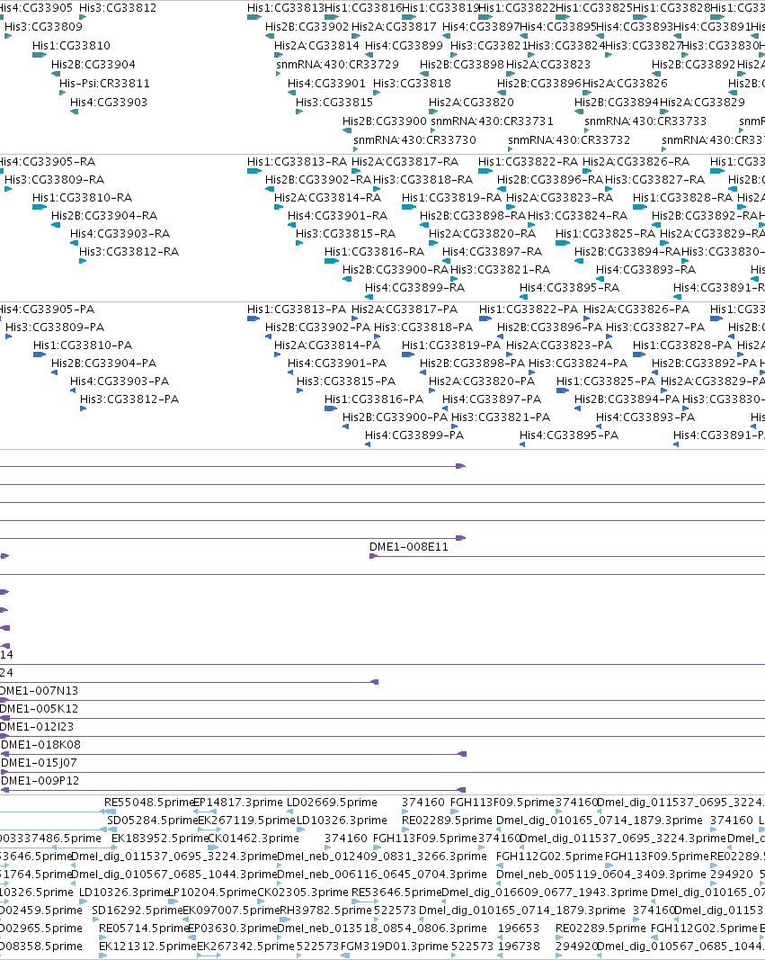Screen dimensions: 765x960
Task: Select transcript label His4:CG33895-RA
Action: point(570,288)
